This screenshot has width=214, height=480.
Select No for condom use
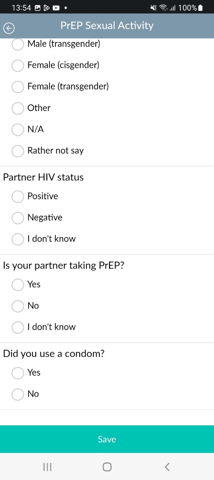coord(18,394)
